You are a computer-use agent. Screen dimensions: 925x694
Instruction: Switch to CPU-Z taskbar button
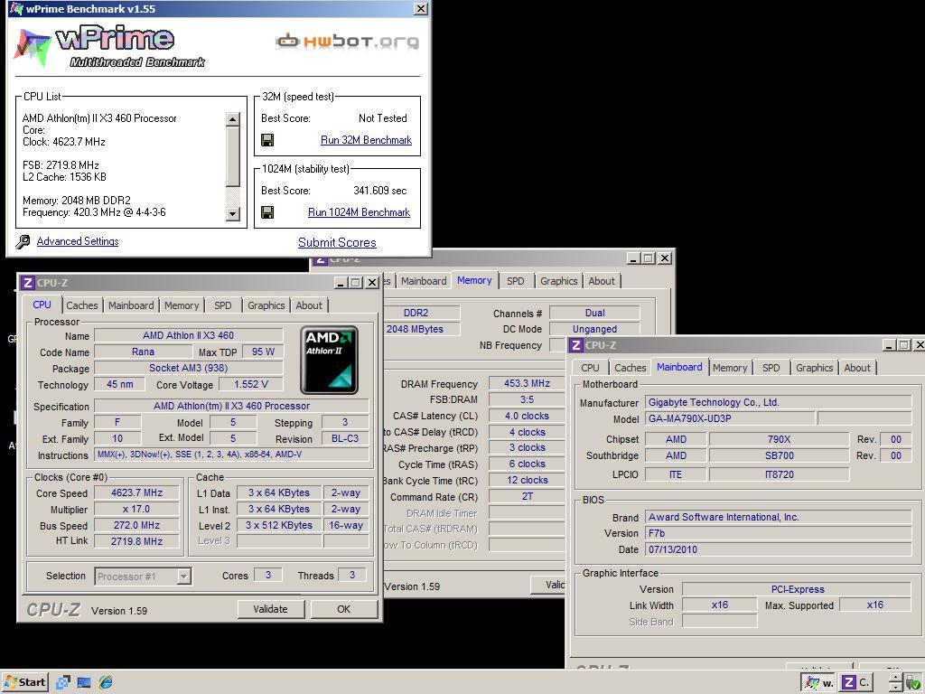pos(856,683)
